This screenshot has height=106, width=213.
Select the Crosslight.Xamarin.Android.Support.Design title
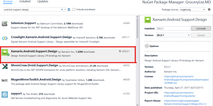(x=41, y=37)
